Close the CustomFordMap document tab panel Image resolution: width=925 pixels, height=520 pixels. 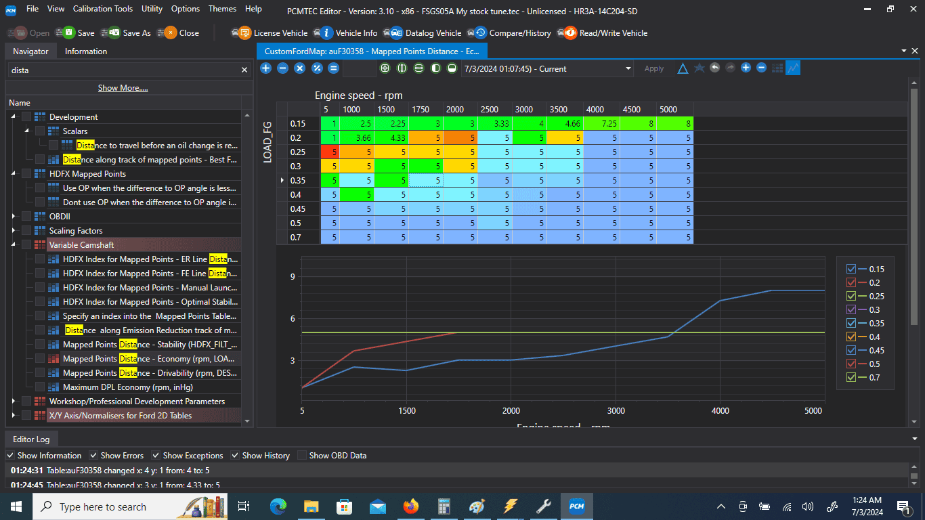(915, 51)
